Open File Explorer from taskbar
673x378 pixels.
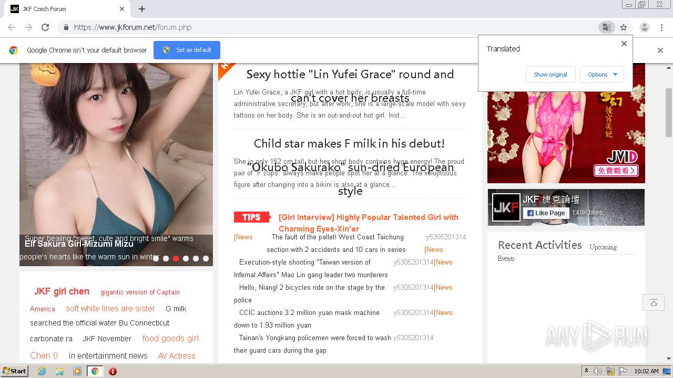[x=59, y=371]
